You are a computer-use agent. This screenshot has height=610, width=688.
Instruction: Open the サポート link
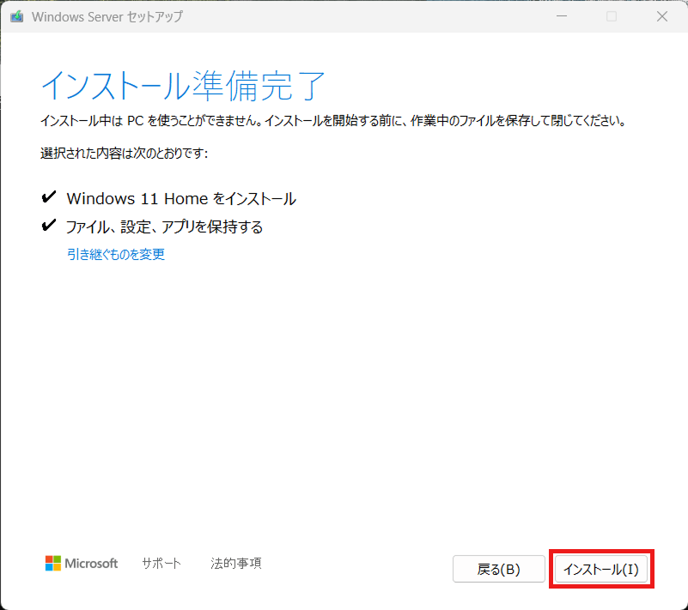tap(161, 563)
